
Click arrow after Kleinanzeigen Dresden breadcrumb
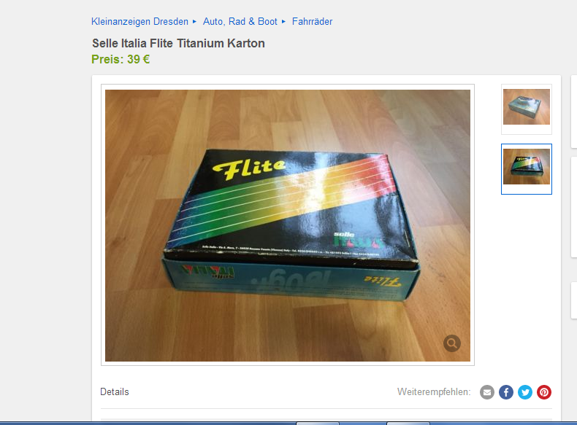195,22
